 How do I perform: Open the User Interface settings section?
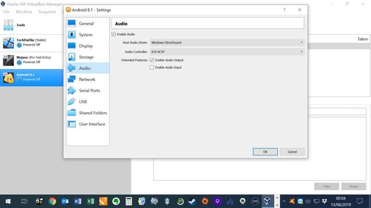coord(88,124)
